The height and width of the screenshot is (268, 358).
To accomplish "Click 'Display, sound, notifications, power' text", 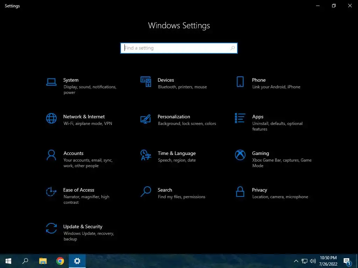I will click(90, 90).
